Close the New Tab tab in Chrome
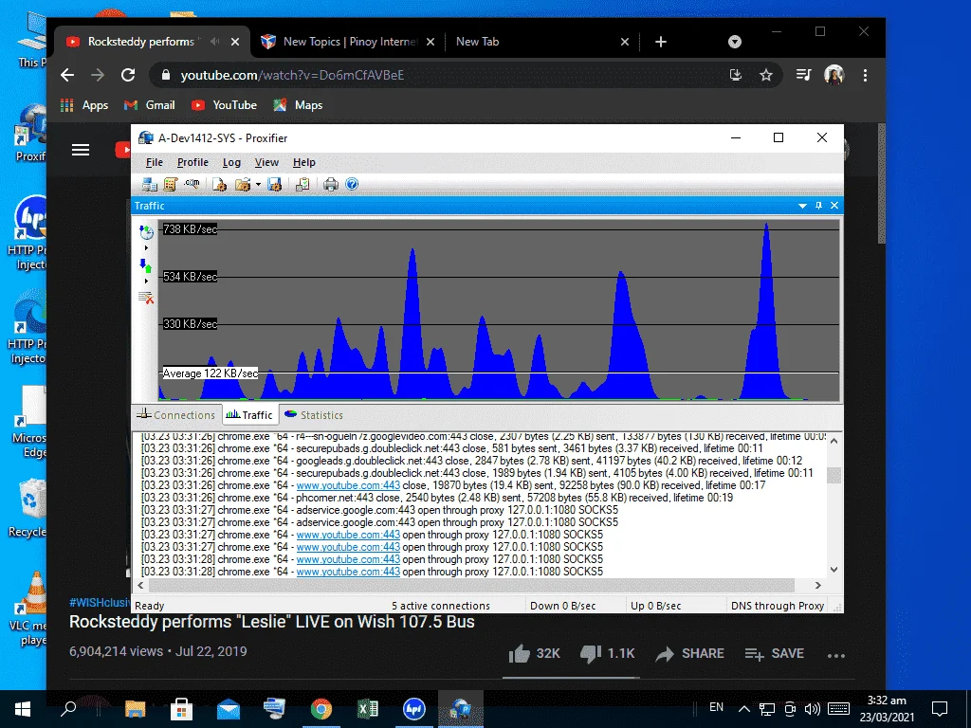 pyautogui.click(x=625, y=42)
